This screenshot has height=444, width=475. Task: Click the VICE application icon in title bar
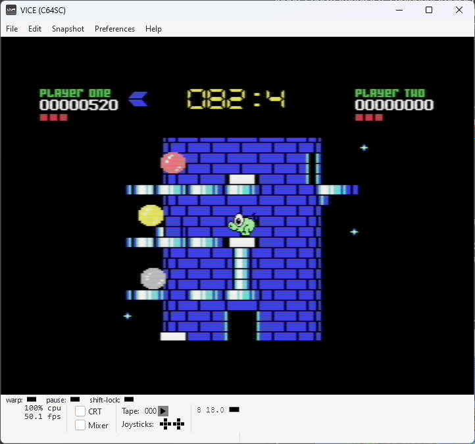pyautogui.click(x=11, y=10)
